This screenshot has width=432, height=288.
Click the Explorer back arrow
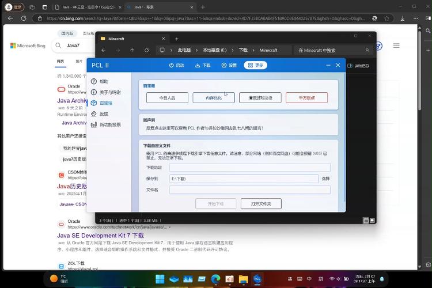(x=104, y=50)
